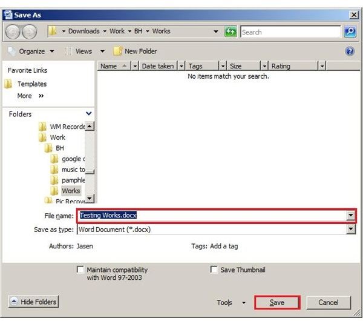This screenshot has height=321, width=363.
Task: Enable the Save Thumbnail checkbox
Action: pos(214,270)
